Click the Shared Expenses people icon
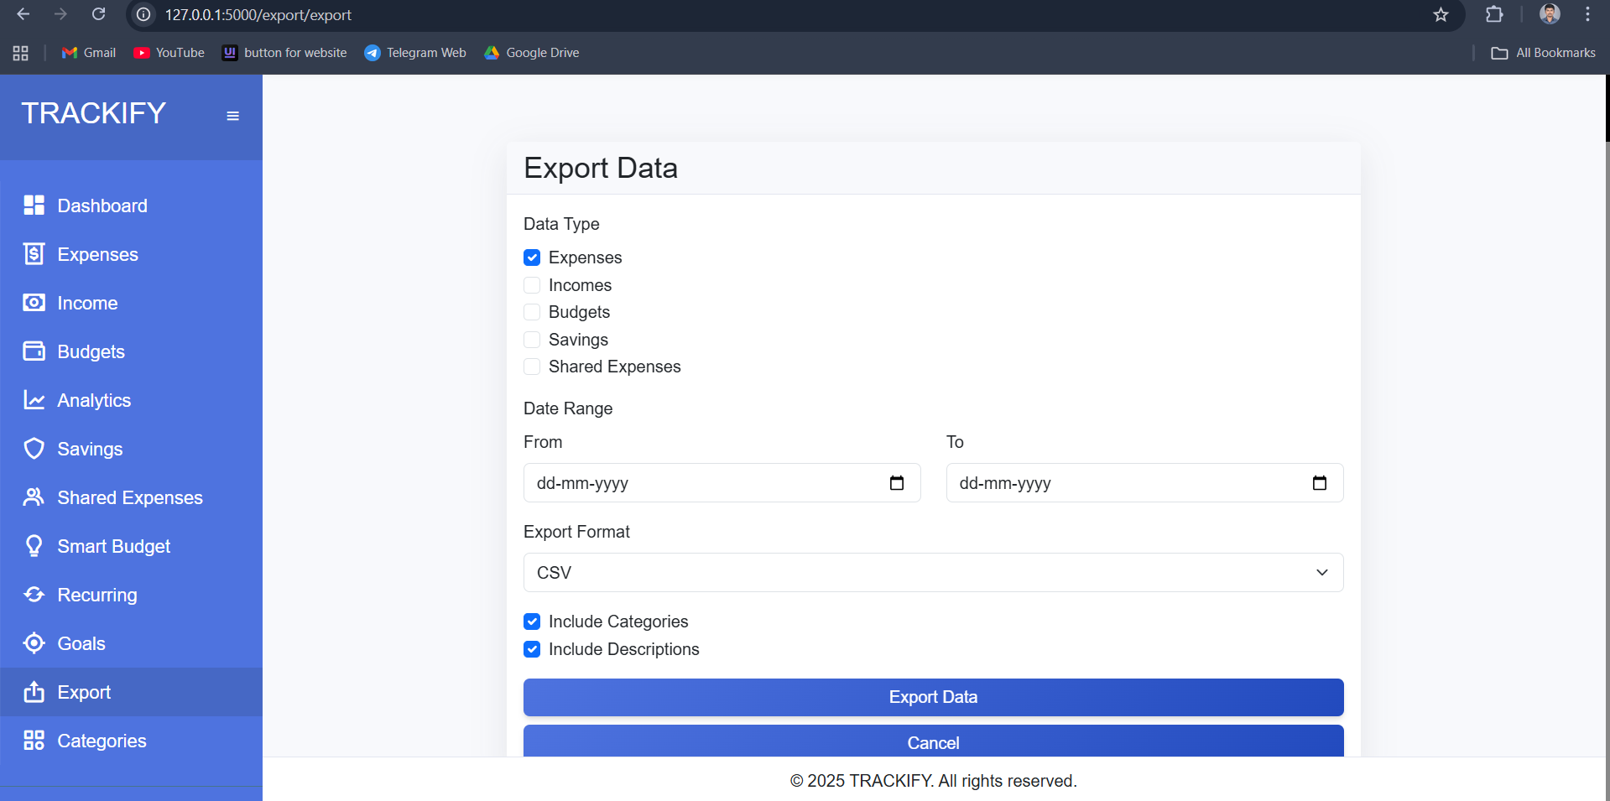The width and height of the screenshot is (1610, 801). click(34, 497)
